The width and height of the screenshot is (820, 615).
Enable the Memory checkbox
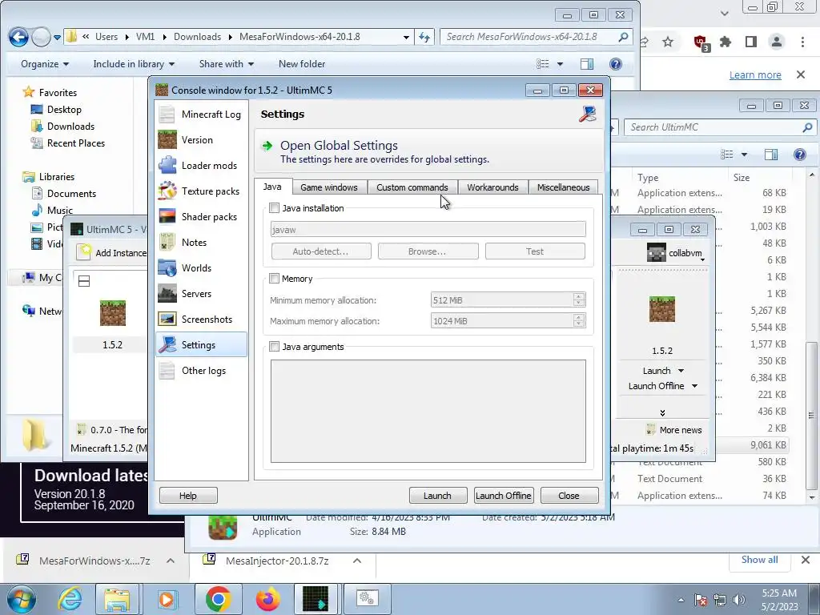coord(274,278)
